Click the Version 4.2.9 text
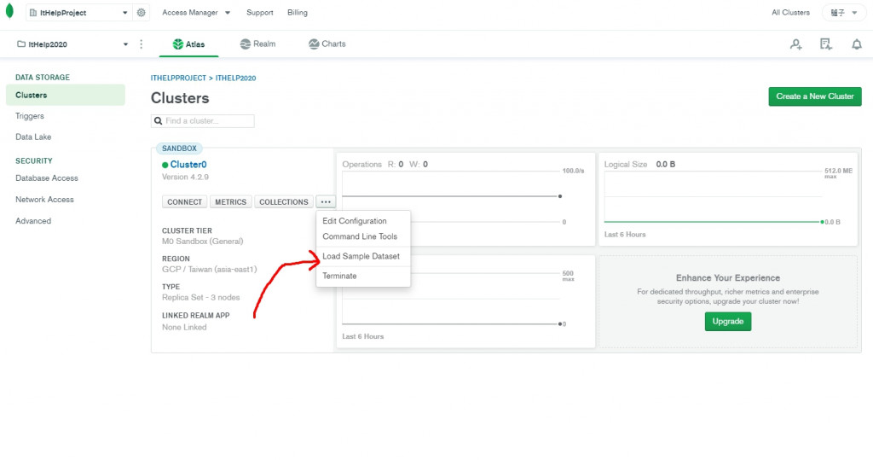Screen dimensions: 873x460 [x=185, y=177]
